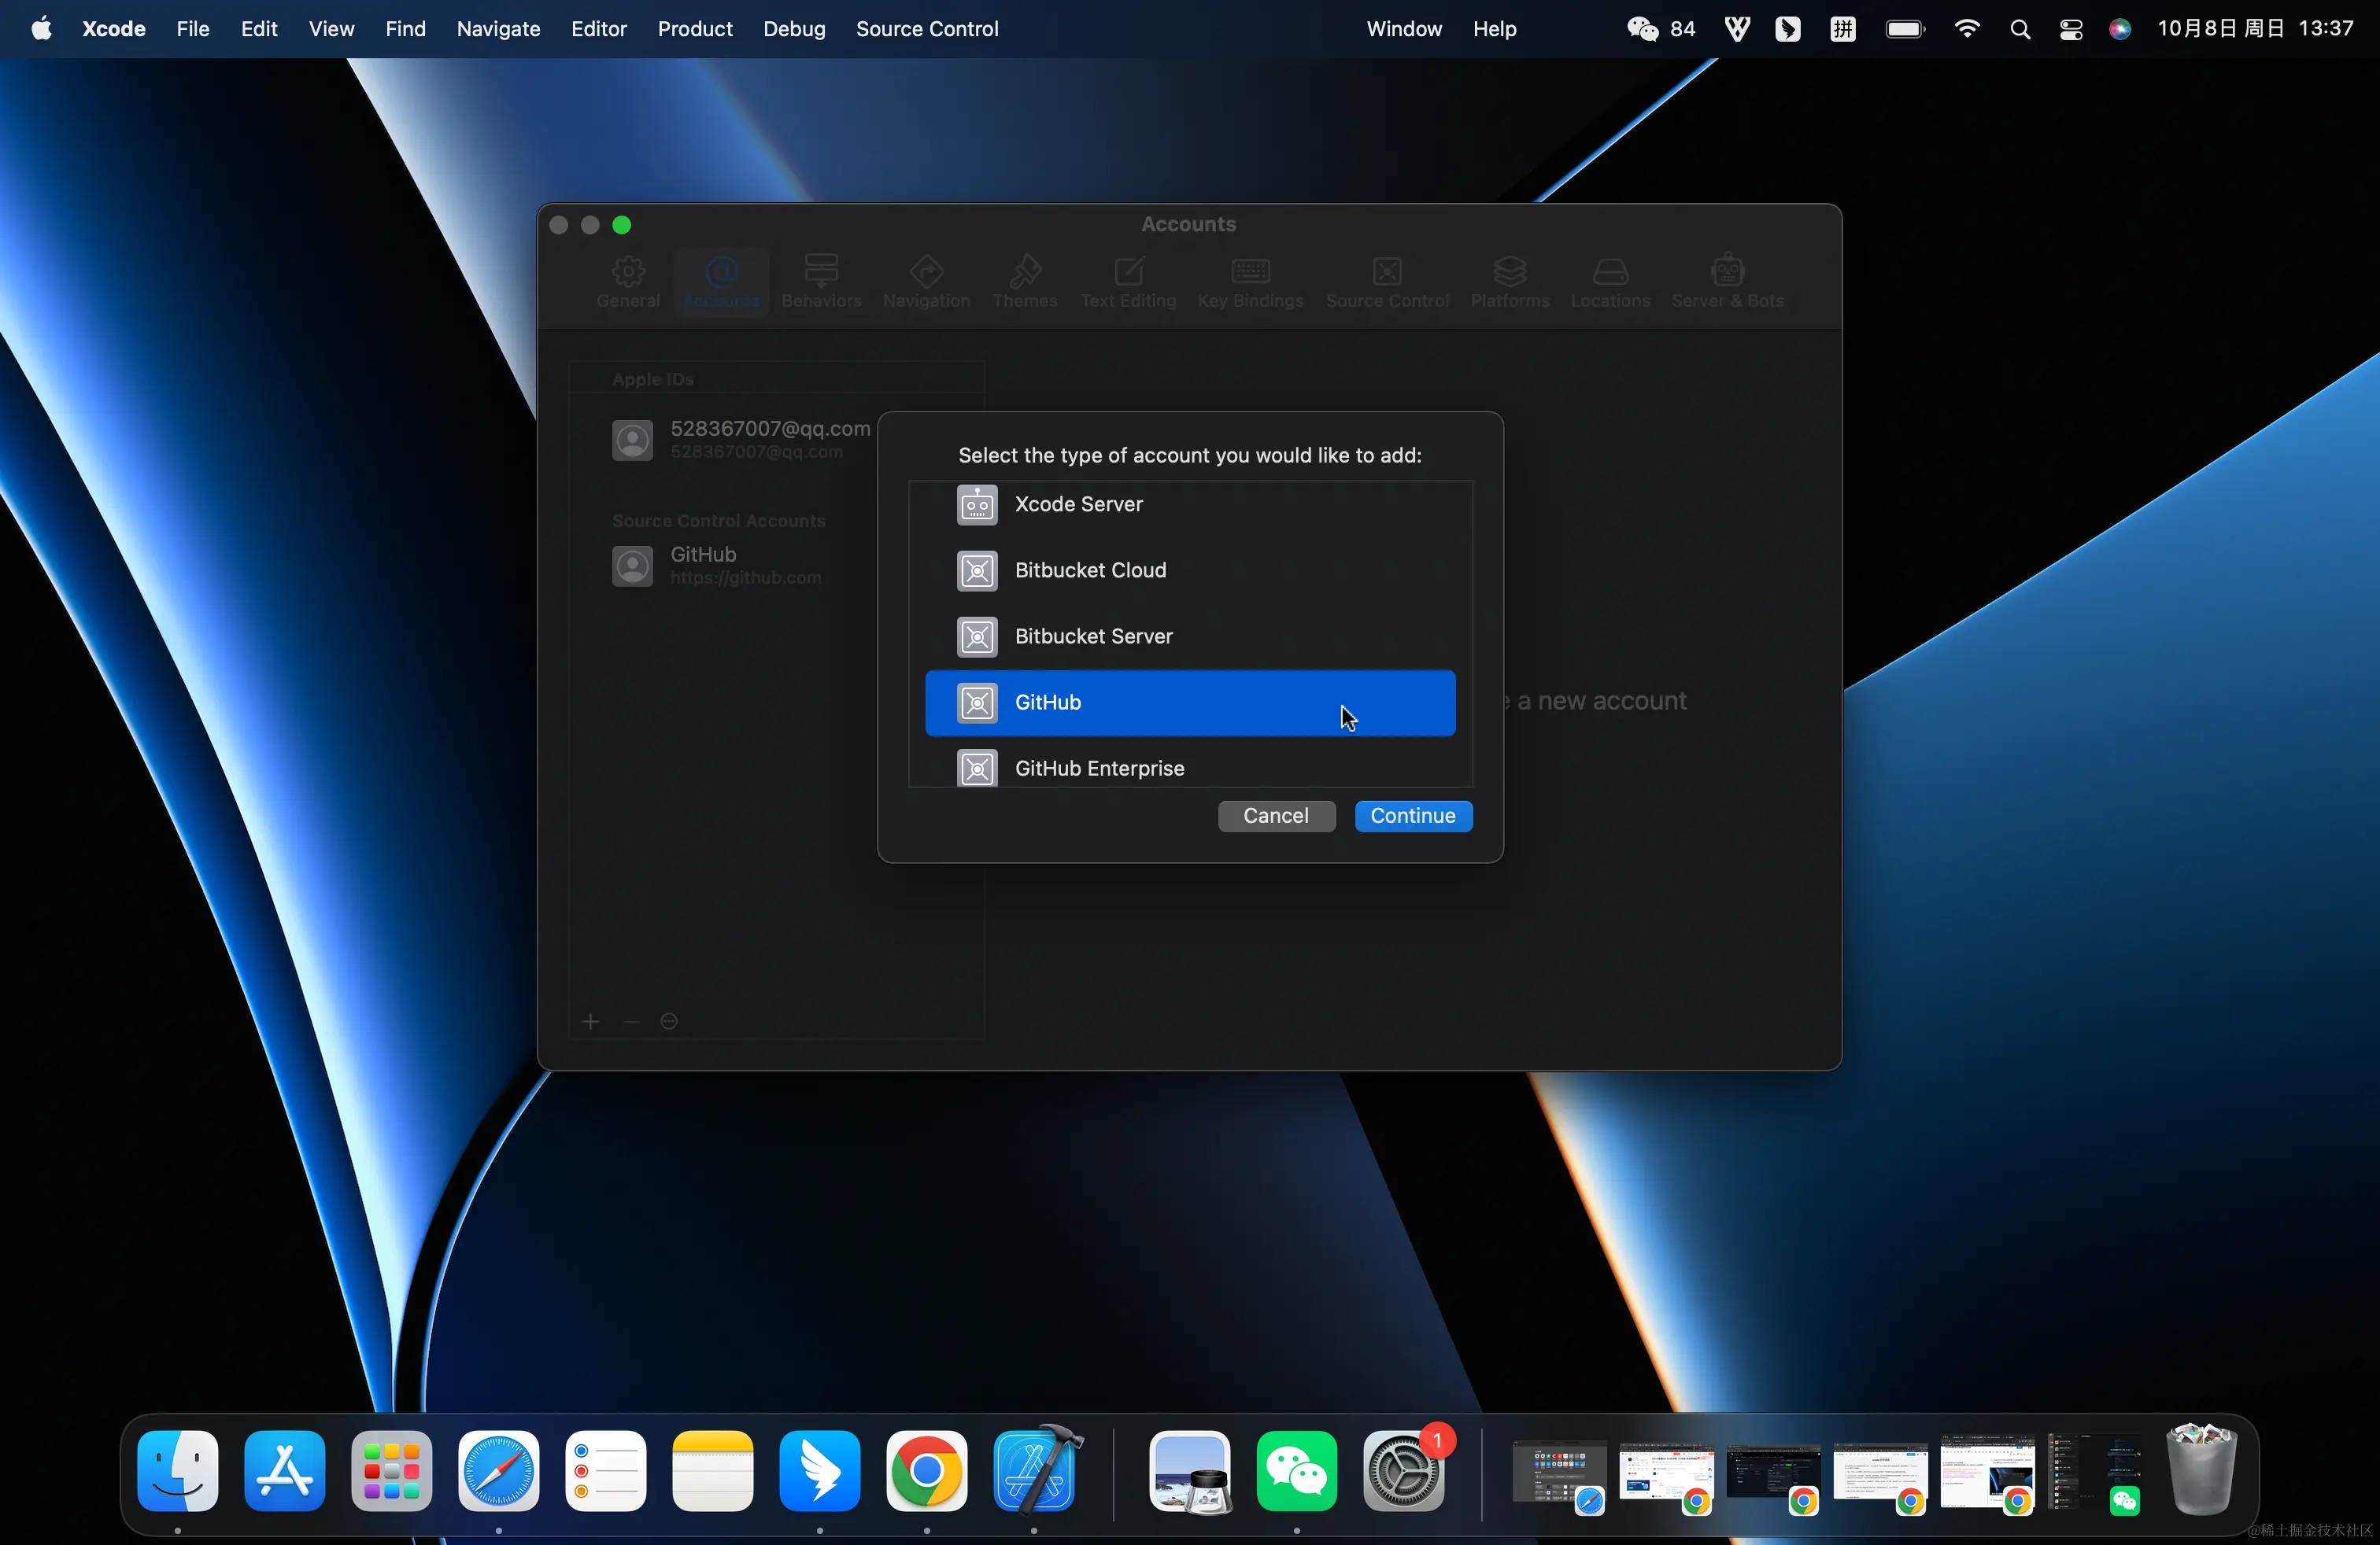Open System Preferences in Dock
This screenshot has height=1545, width=2380.
[1403, 1471]
